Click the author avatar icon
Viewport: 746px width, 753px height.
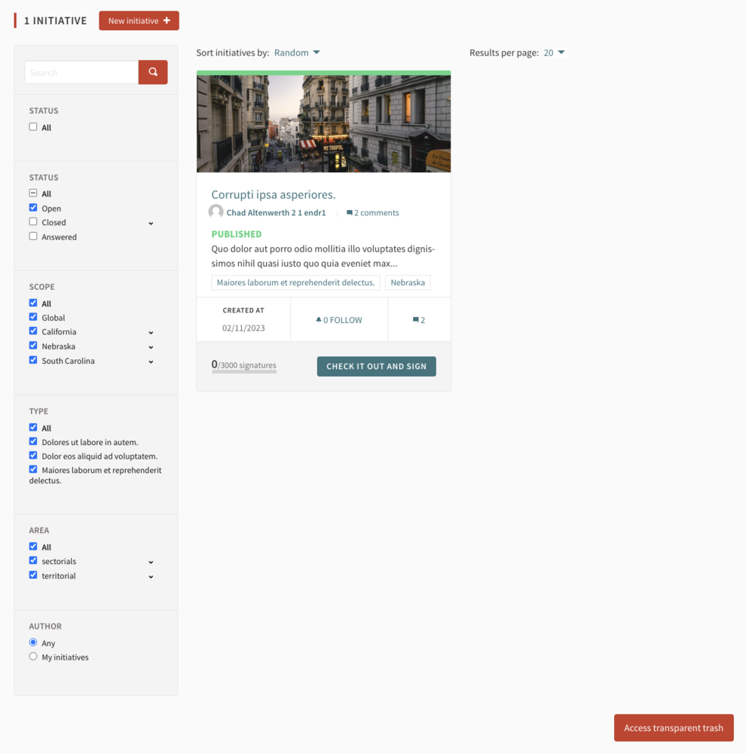click(216, 212)
